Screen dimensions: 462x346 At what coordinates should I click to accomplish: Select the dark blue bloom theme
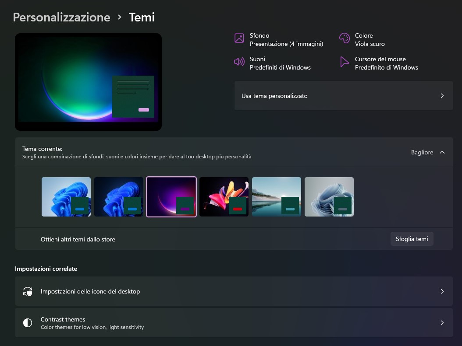click(119, 197)
